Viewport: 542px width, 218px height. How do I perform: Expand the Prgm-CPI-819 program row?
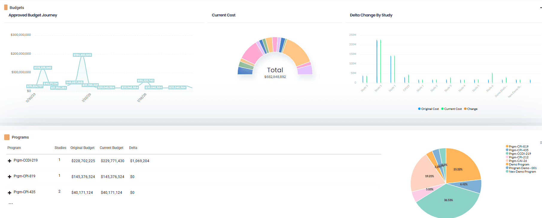(10, 176)
